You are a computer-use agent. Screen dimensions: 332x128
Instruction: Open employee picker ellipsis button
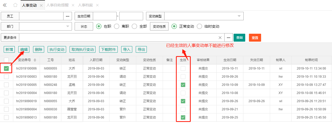coord(67,16)
